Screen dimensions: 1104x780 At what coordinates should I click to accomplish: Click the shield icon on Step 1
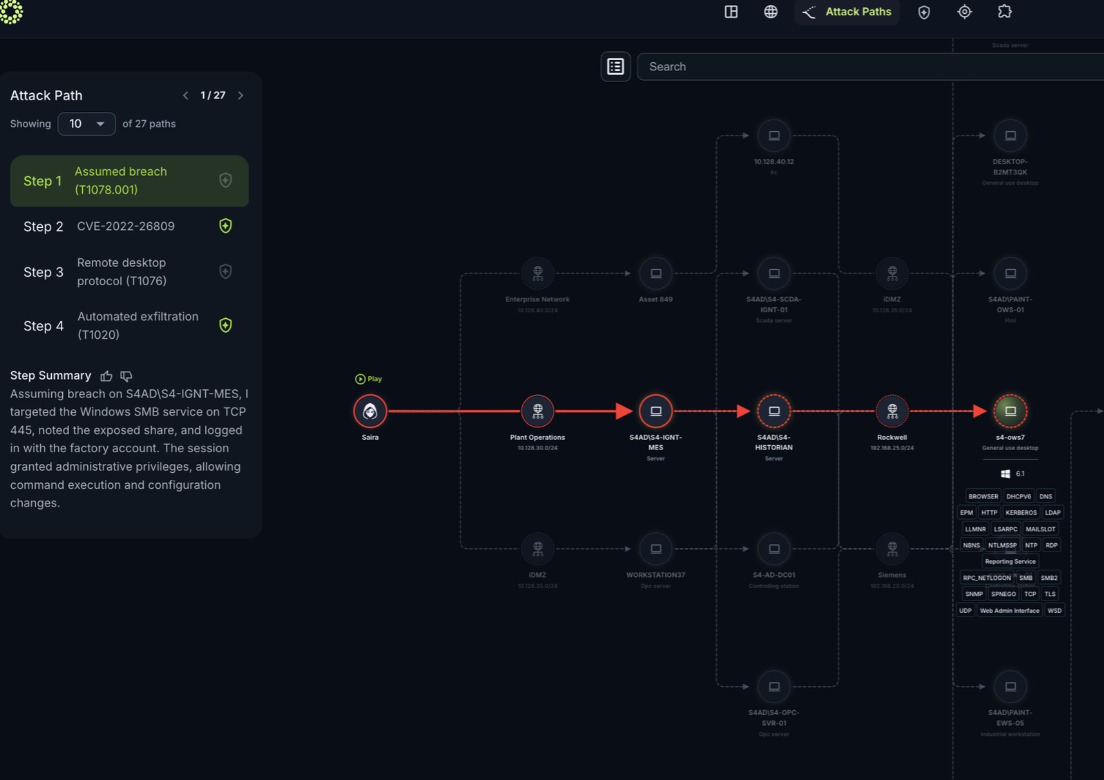(225, 180)
